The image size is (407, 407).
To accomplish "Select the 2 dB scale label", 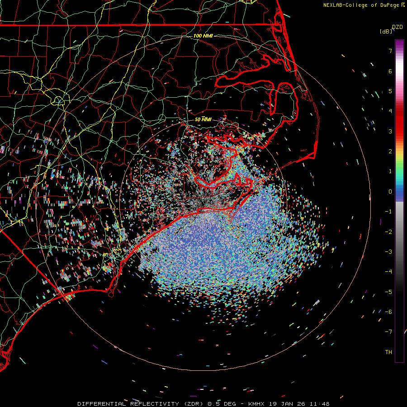I will point(390,151).
